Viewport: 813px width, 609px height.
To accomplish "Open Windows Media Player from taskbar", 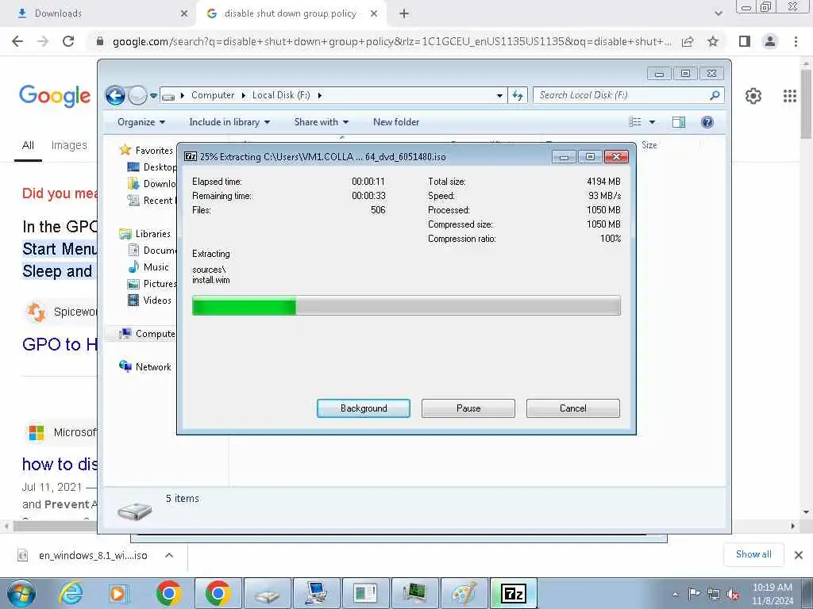I will coord(119,593).
